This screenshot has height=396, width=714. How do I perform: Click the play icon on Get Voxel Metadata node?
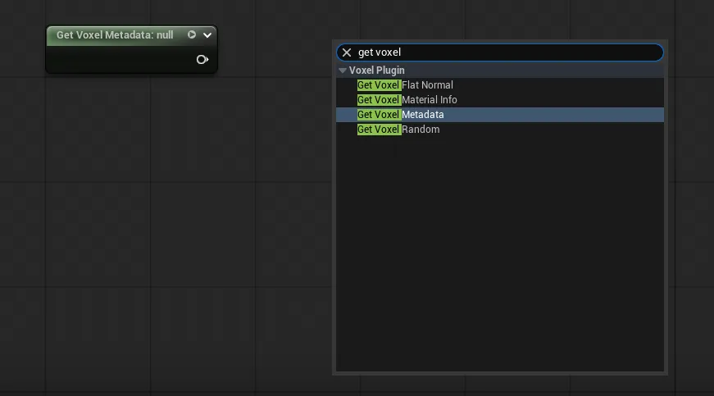coord(192,35)
